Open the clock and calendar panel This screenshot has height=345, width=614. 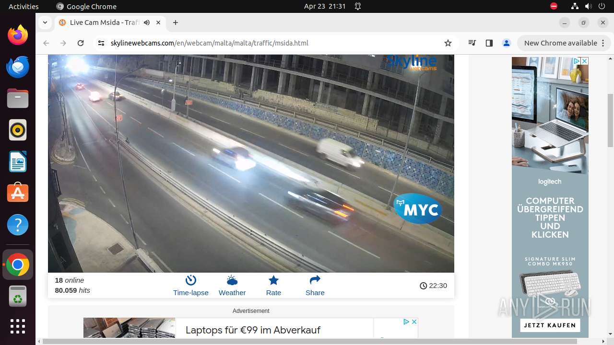pyautogui.click(x=325, y=6)
